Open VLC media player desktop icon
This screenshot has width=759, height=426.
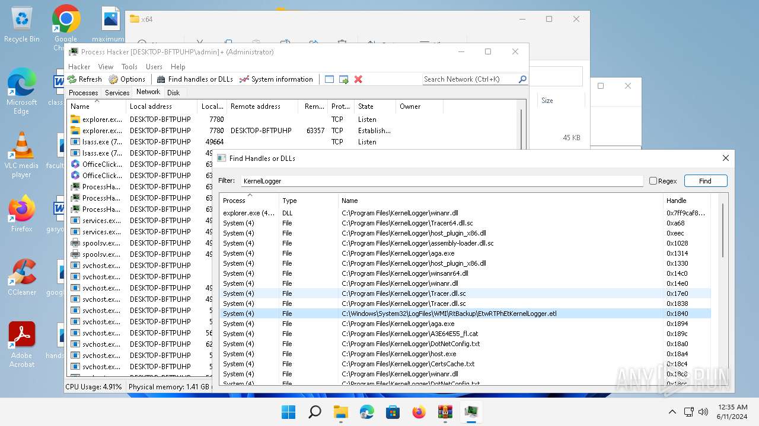point(22,156)
